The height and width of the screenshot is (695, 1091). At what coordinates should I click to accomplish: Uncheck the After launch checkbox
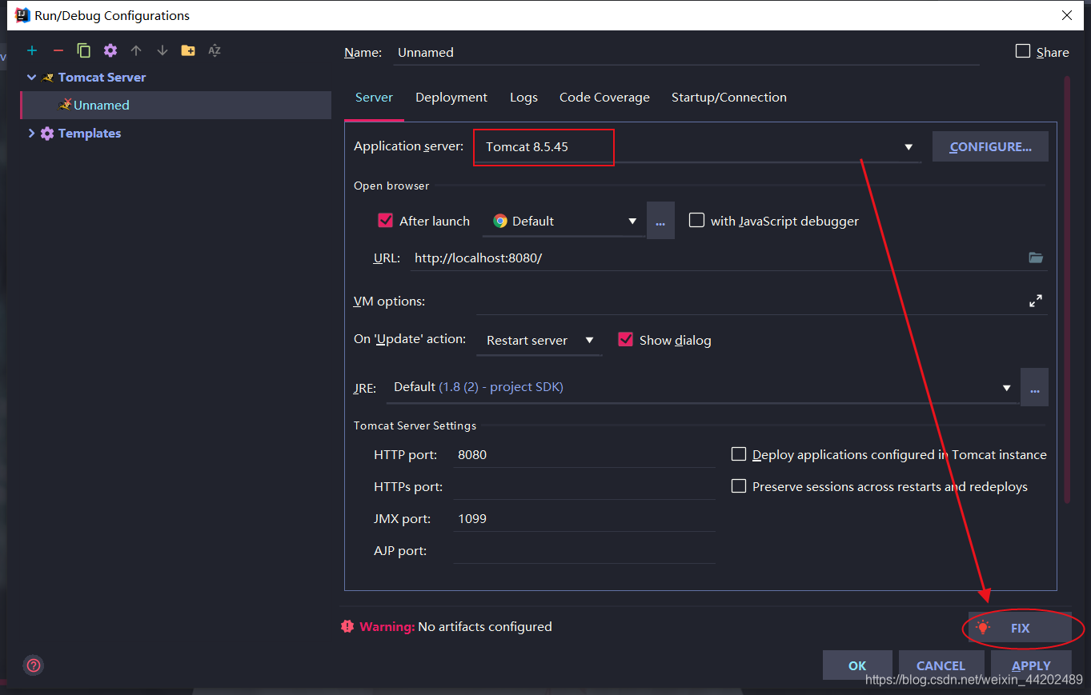385,221
